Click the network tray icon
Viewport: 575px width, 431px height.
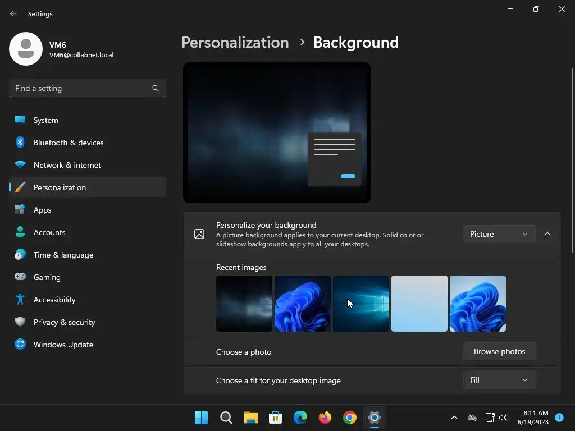click(490, 418)
